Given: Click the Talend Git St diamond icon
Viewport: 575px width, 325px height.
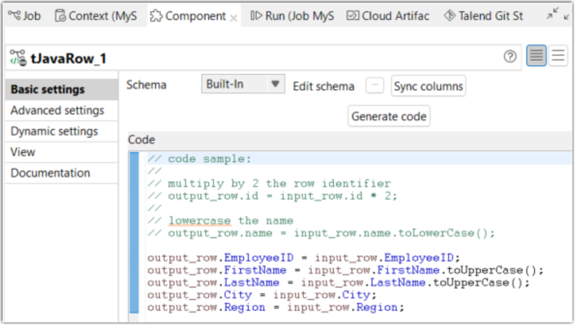Looking at the screenshot, I should click(x=449, y=16).
